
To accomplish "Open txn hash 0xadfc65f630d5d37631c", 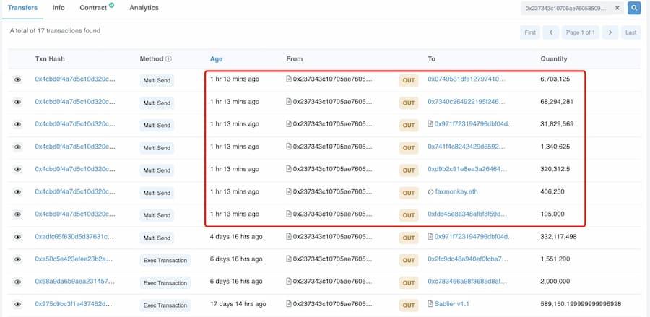I will point(74,237).
